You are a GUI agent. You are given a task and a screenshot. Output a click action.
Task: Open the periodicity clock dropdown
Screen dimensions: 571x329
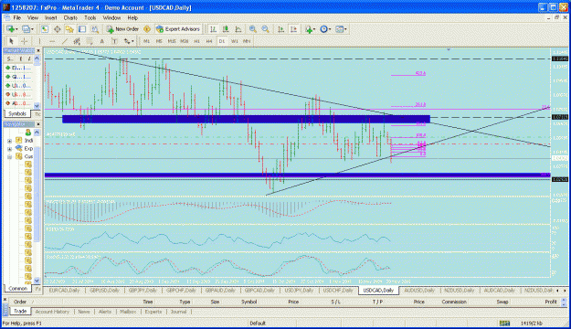click(325, 29)
